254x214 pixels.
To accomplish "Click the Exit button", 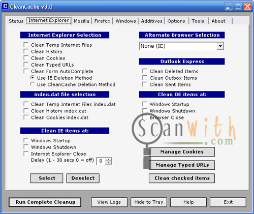I will click(x=228, y=202).
